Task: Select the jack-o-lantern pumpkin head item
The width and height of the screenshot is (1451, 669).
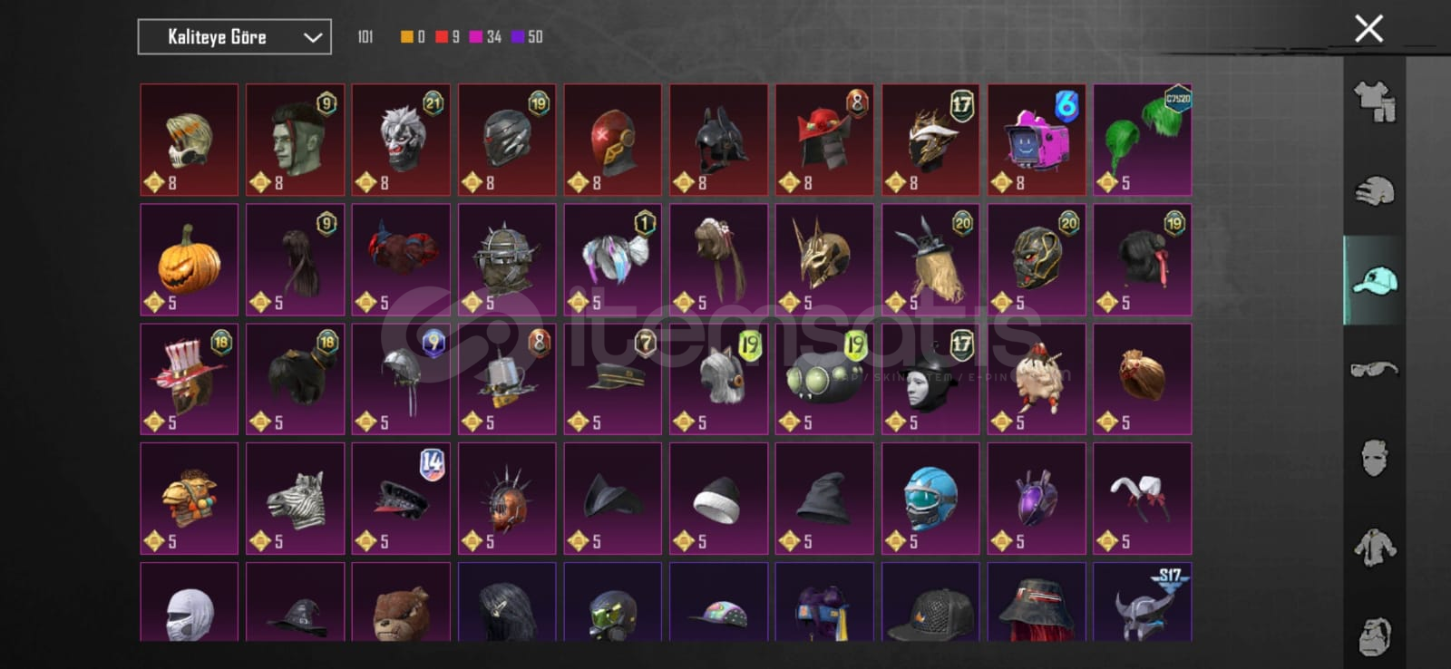Action: [189, 259]
